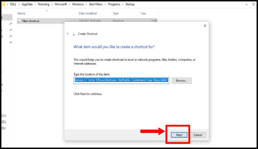Image resolution: width=258 pixels, height=149 pixels.
Task: Click the last pin icon in Quick access
Action: (x=11, y=43)
